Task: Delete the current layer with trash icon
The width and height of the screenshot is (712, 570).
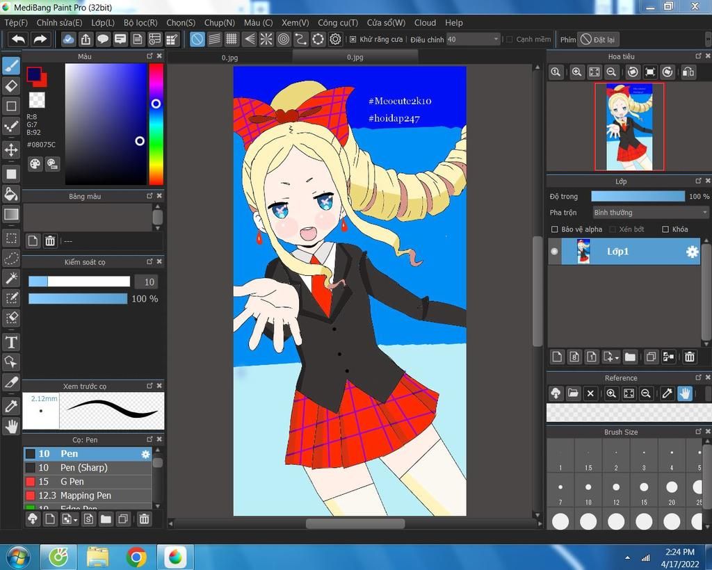Action: (689, 357)
